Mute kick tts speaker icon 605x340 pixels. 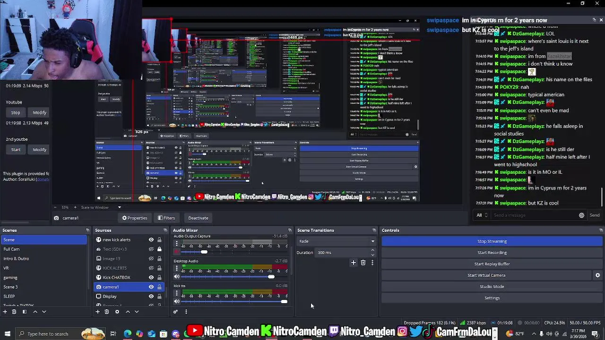(x=177, y=302)
